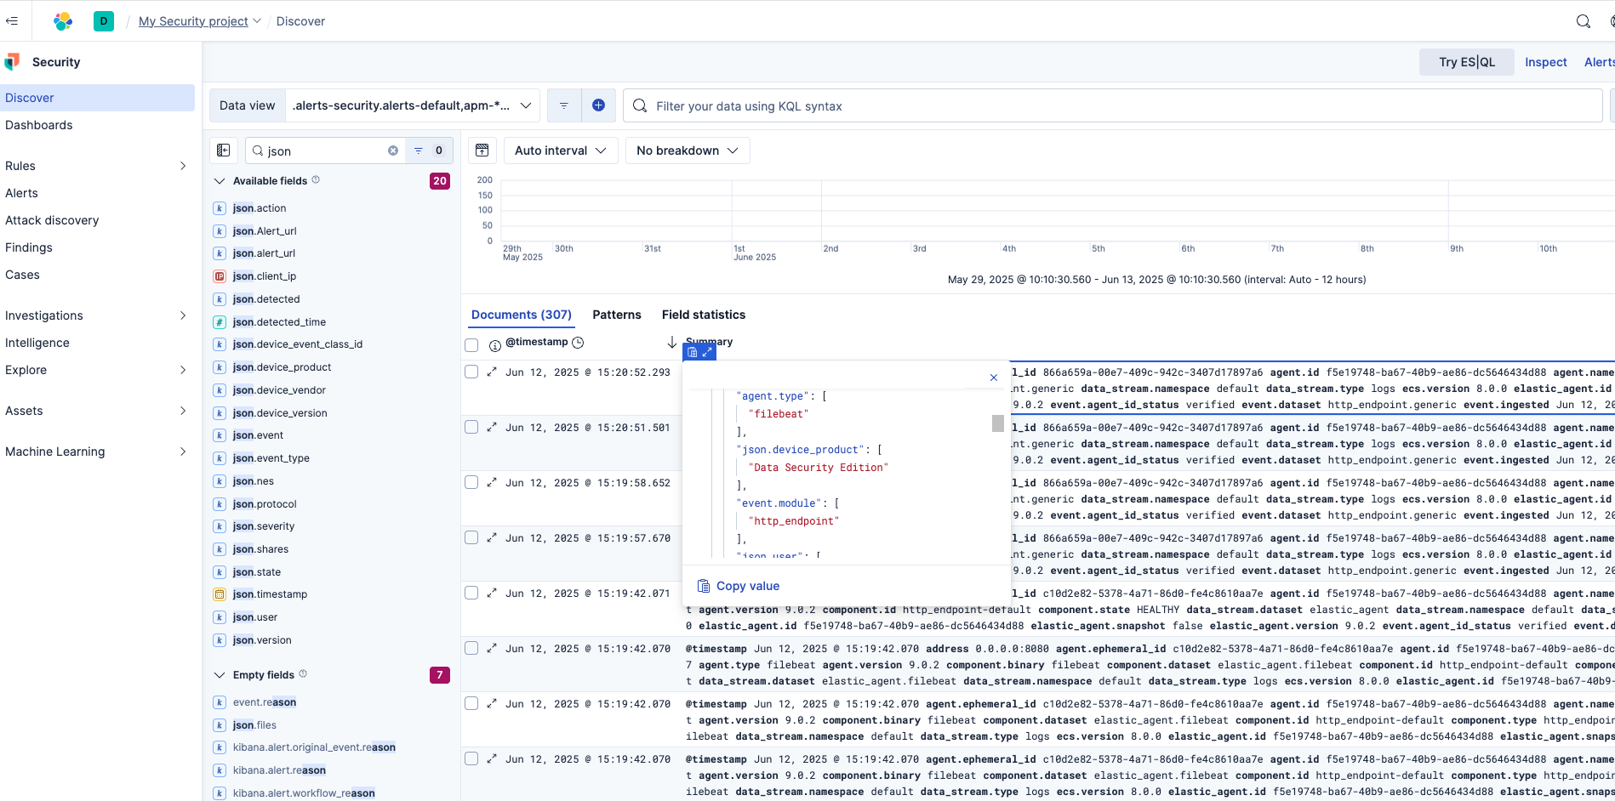Open the search magnifier icon in header
The width and height of the screenshot is (1615, 801).
[x=1583, y=21]
